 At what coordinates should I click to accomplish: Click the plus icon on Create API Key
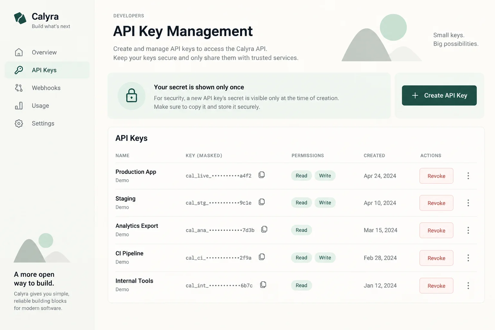(415, 95)
